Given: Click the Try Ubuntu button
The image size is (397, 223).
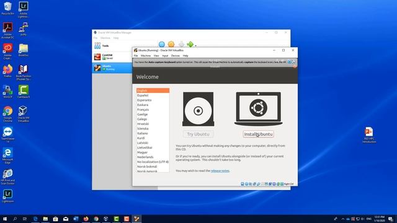Looking at the screenshot, I should tap(198, 134).
